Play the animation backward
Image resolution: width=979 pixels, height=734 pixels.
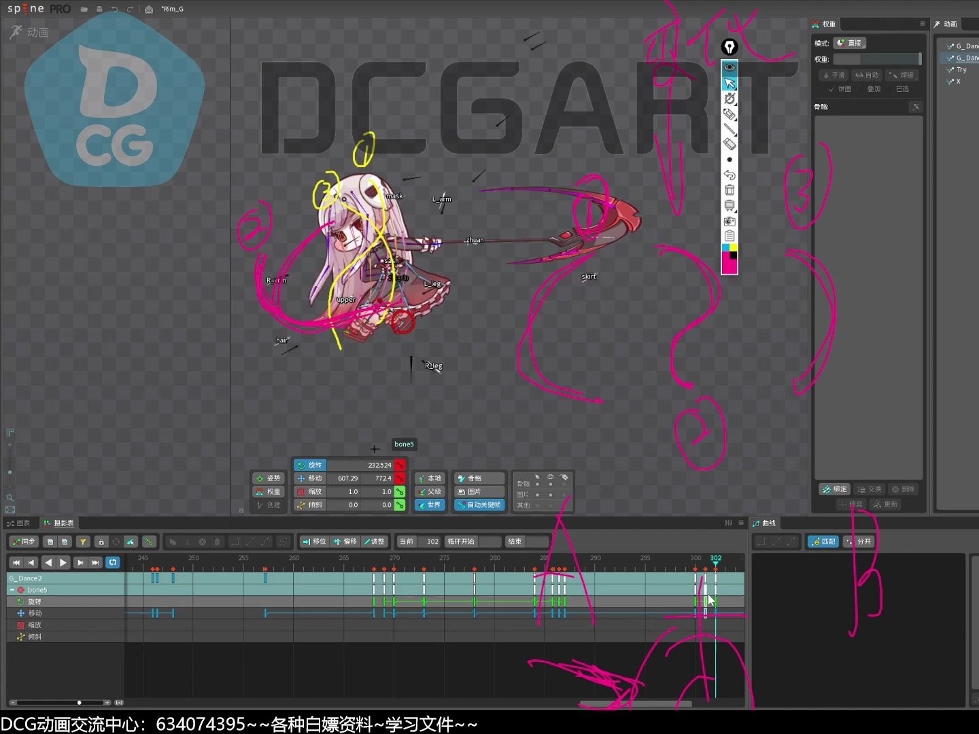(x=48, y=562)
